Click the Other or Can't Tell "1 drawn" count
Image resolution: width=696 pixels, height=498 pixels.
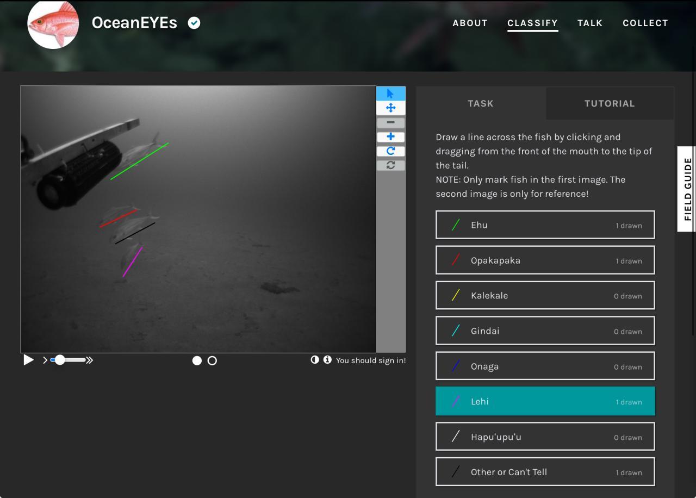pos(629,473)
